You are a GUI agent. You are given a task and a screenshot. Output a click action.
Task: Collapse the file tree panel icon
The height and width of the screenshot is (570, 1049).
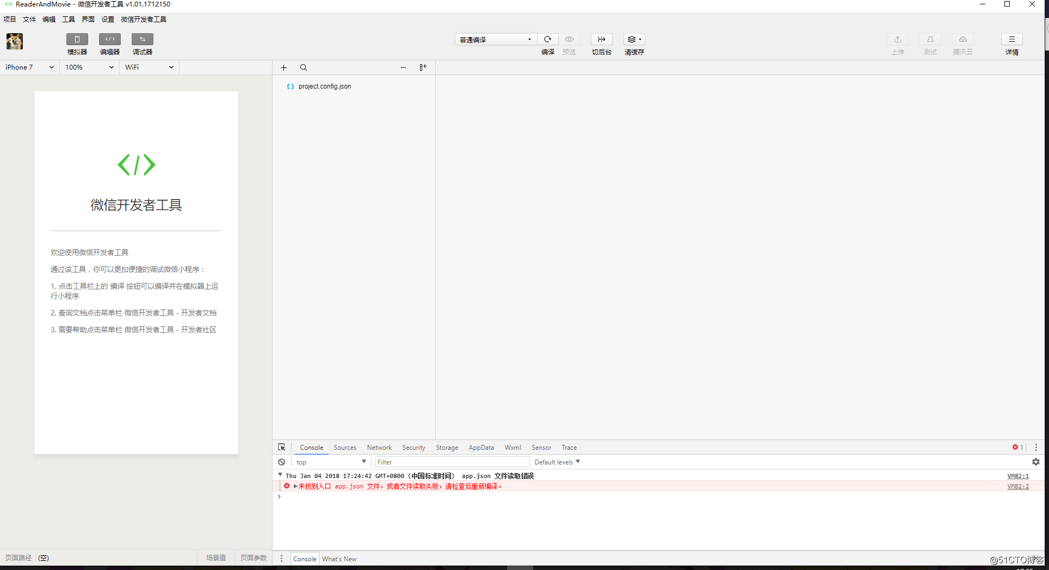[423, 67]
